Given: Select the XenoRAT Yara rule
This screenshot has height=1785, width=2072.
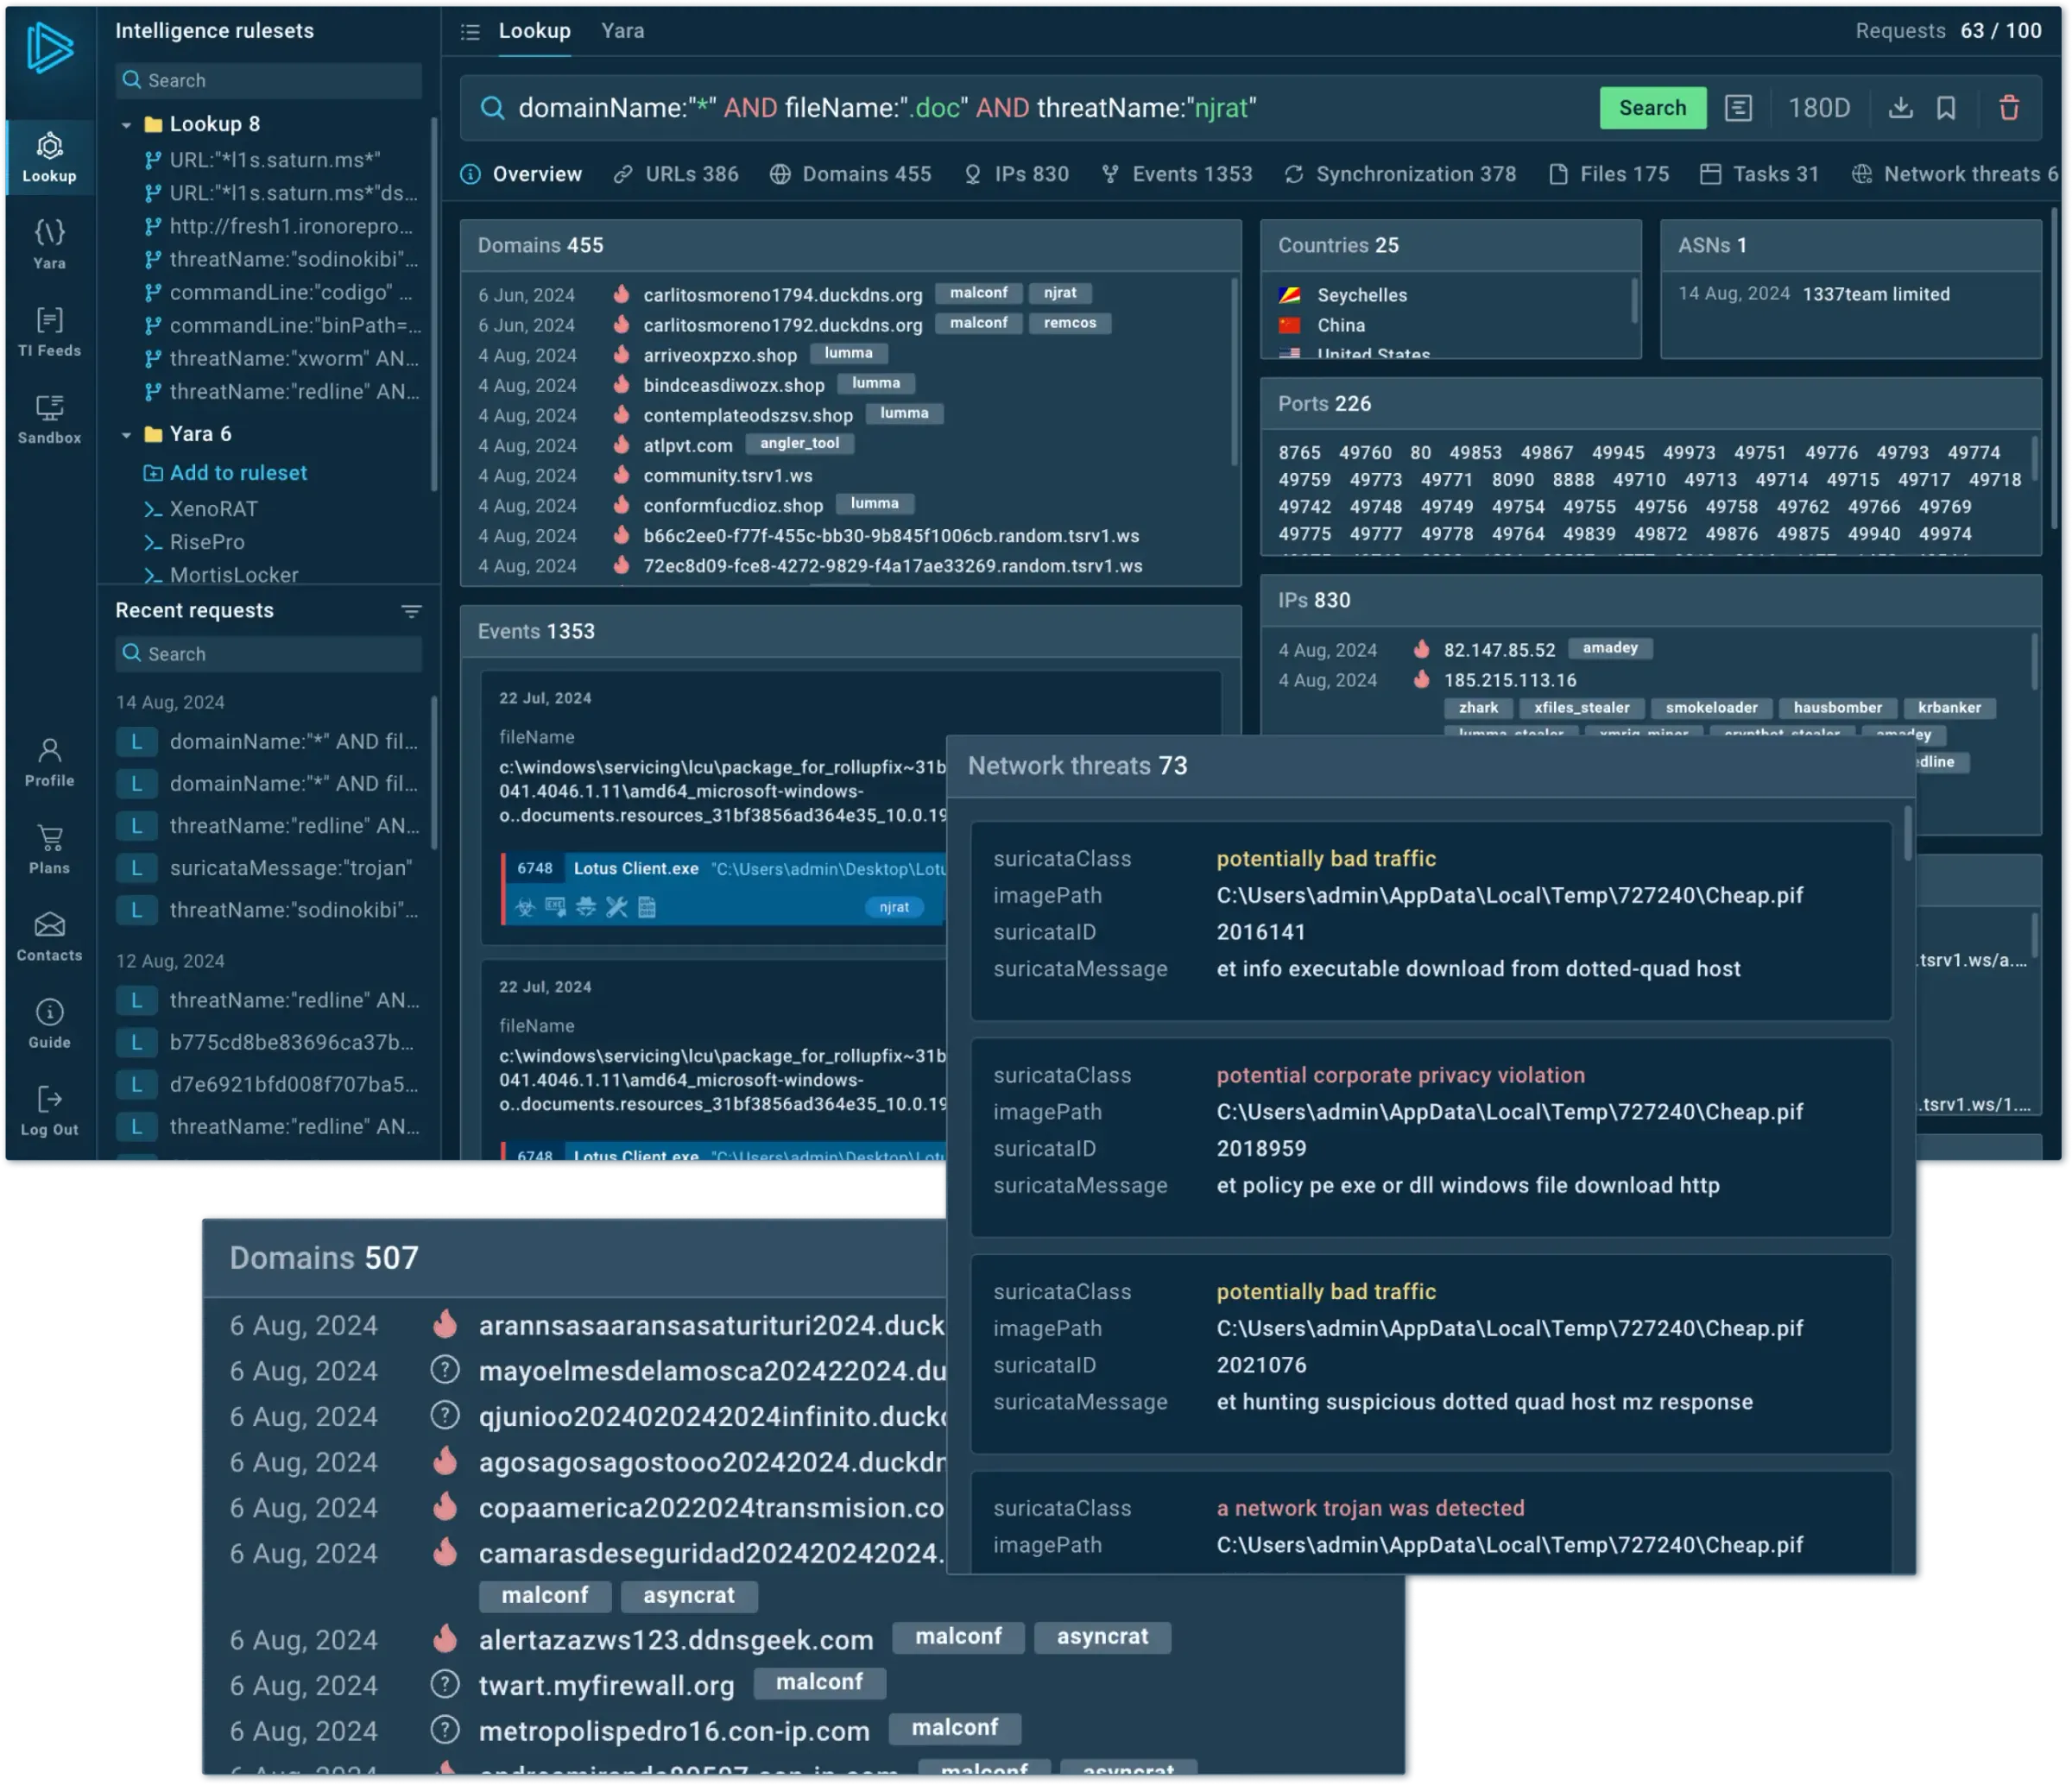Looking at the screenshot, I should coord(213,509).
